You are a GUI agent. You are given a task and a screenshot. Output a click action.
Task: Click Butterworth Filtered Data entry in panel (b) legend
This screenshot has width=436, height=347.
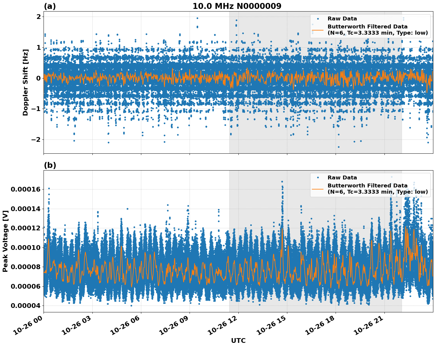pos(378,189)
